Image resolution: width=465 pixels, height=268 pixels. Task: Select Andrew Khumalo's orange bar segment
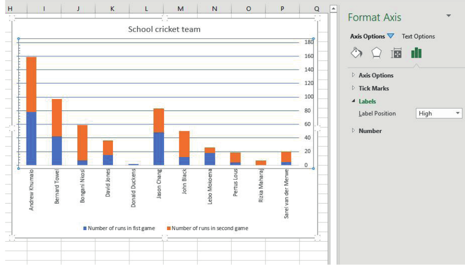31,85
